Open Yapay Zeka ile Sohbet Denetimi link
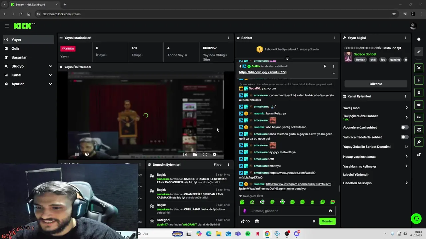The width and height of the screenshot is (426, 239). click(x=375, y=147)
